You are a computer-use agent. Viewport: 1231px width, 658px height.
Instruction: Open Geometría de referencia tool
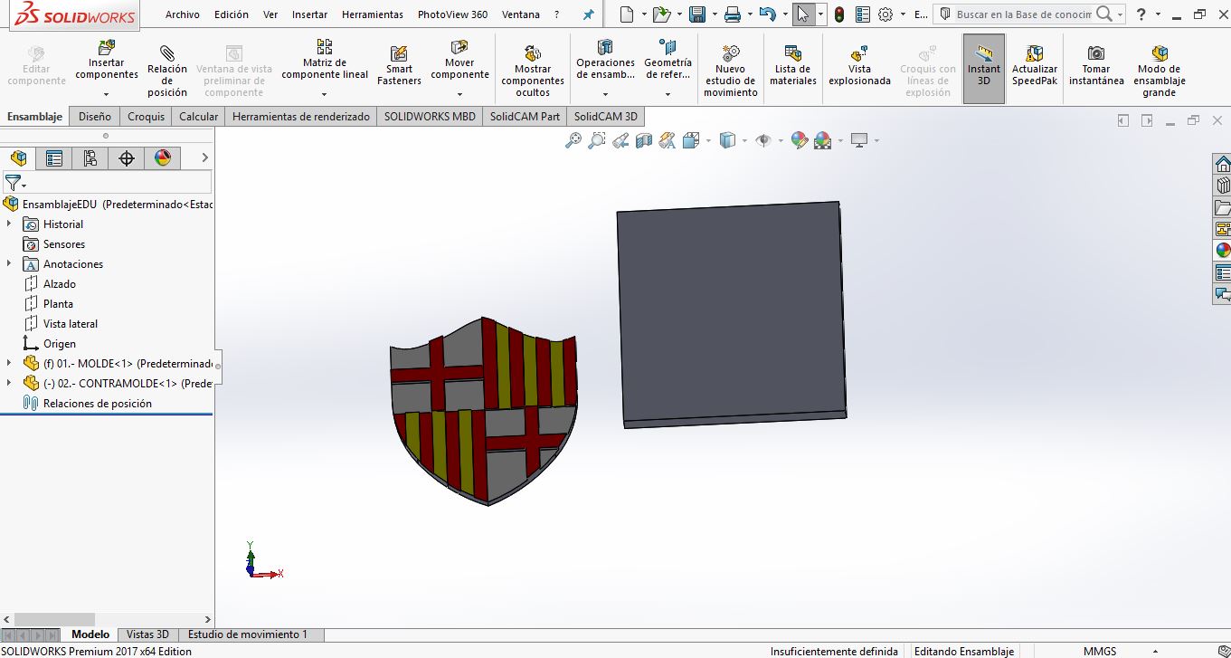668,60
